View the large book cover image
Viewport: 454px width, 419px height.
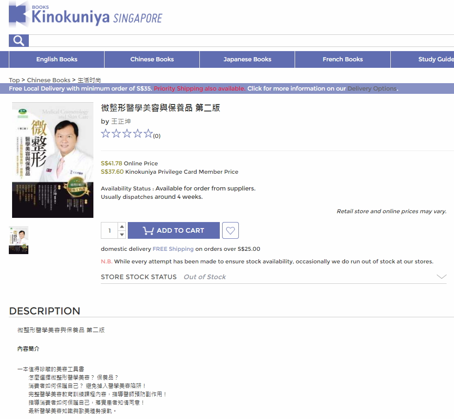53,160
